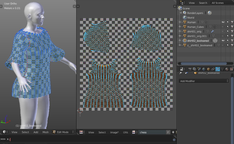
Task: Open the Mesh menu
Action: pyautogui.click(x=46, y=132)
